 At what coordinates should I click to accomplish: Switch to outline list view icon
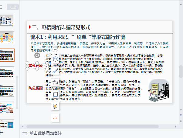(x=1, y=7)
